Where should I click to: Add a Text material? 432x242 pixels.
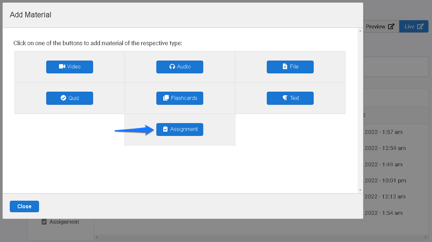coord(290,98)
